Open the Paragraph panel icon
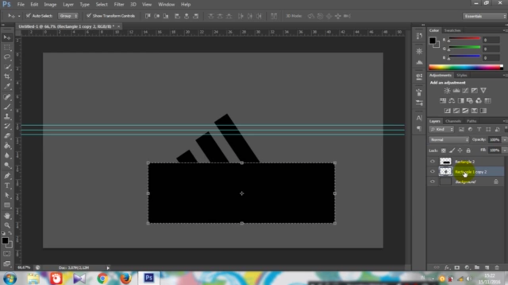 419,128
